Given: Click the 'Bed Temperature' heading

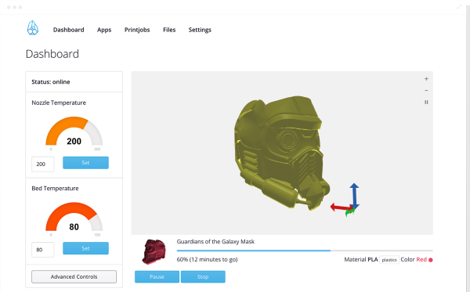Looking at the screenshot, I should point(55,189).
